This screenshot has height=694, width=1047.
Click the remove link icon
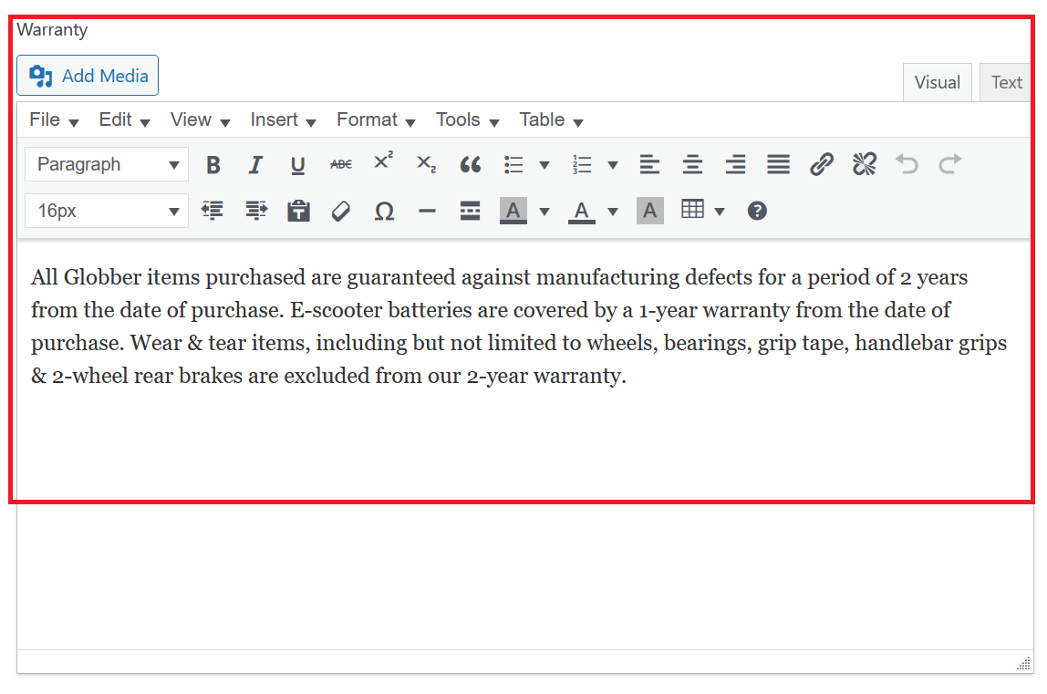[864, 164]
